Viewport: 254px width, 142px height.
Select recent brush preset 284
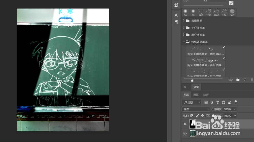[x=224, y=13]
